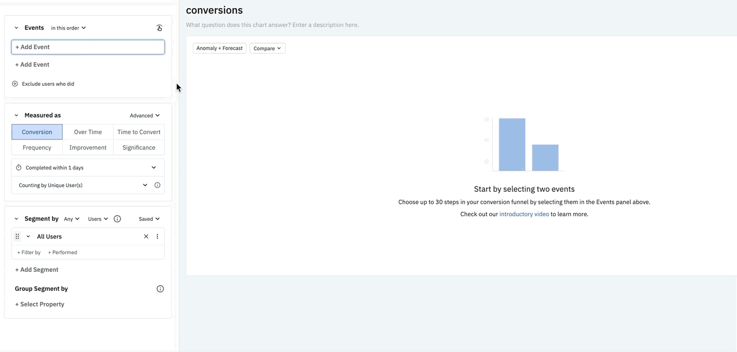Click the plus icon beside Exclude users
The width and height of the screenshot is (737, 352).
tap(15, 84)
